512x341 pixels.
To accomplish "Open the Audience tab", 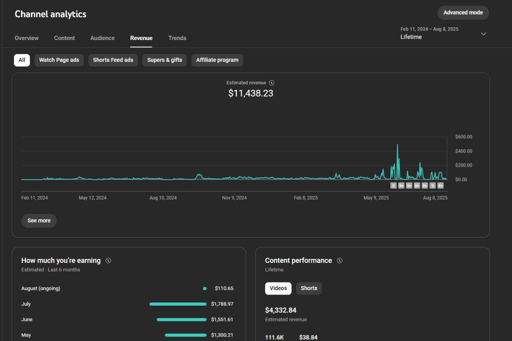I will click(102, 38).
